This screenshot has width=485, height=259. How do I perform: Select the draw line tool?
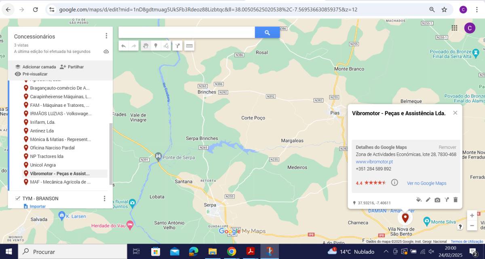(166, 46)
